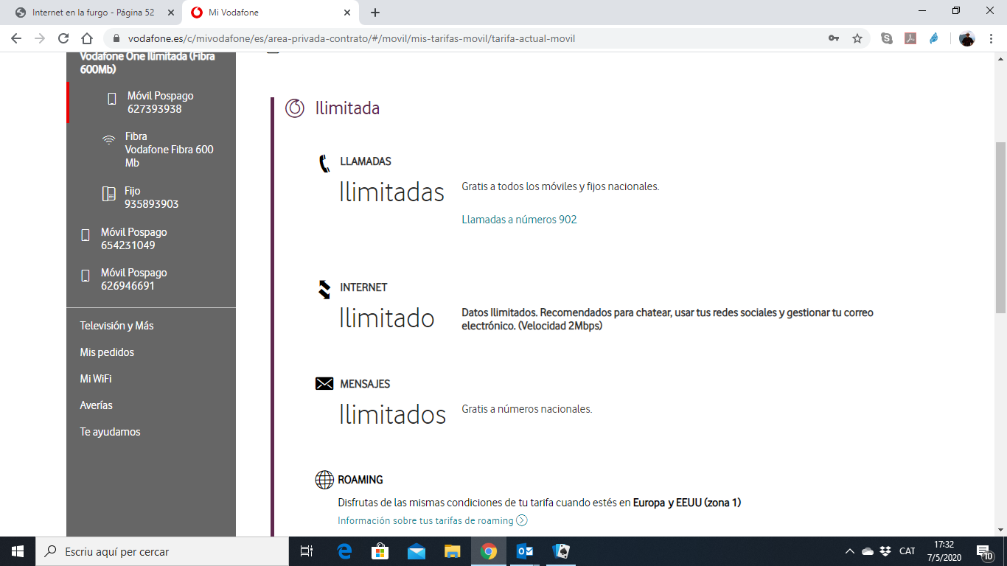Screen dimensions: 1007x566
Task: Reload the Vodafone page
Action: (x=63, y=38)
